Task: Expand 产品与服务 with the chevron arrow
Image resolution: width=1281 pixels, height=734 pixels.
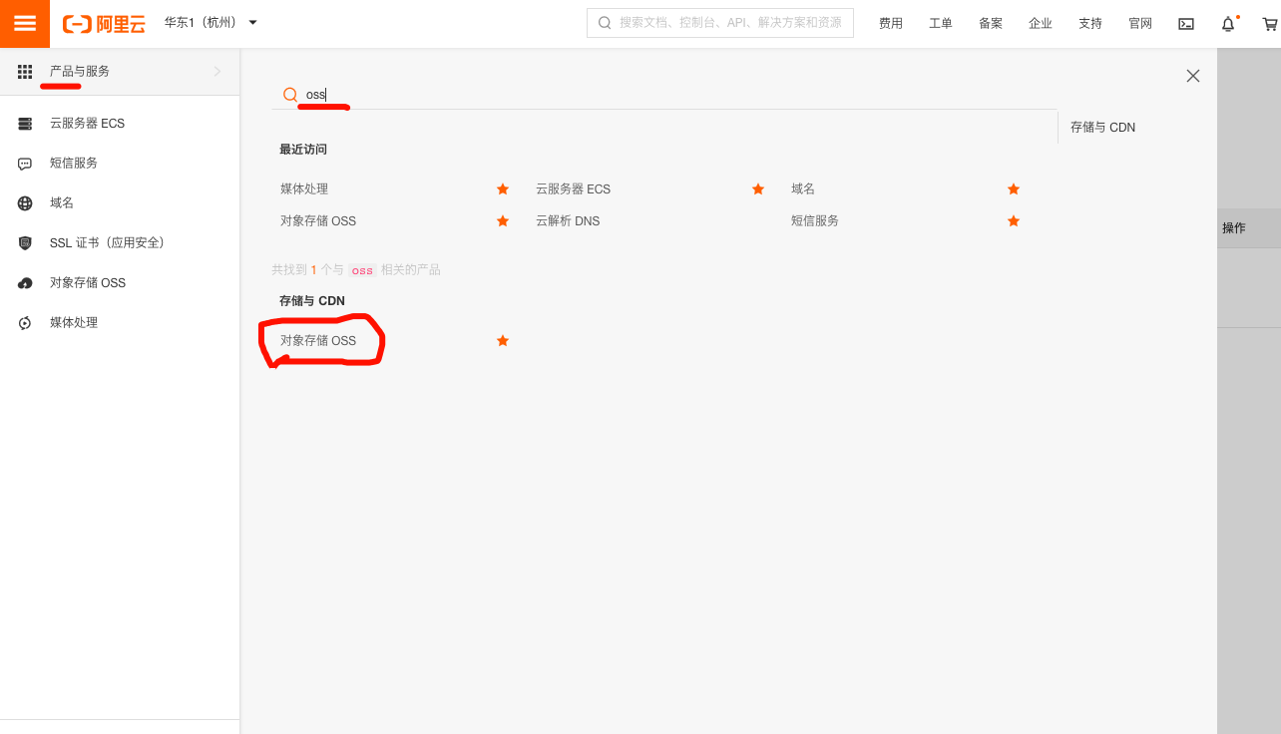Action: [x=217, y=72]
